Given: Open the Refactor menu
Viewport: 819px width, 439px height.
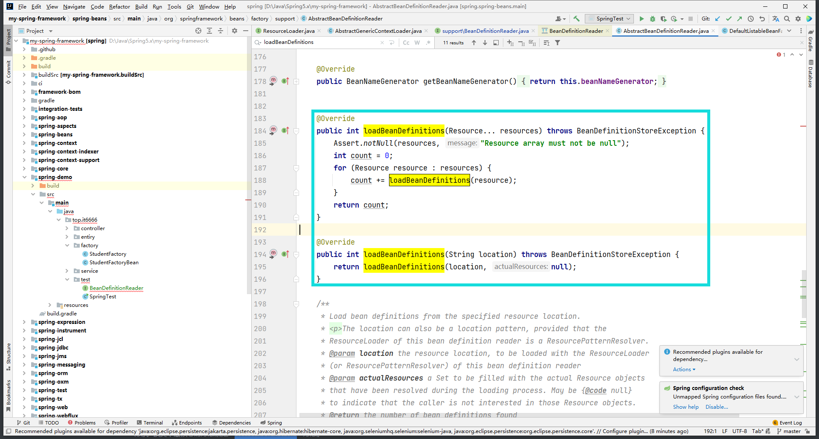Looking at the screenshot, I should tap(119, 6).
